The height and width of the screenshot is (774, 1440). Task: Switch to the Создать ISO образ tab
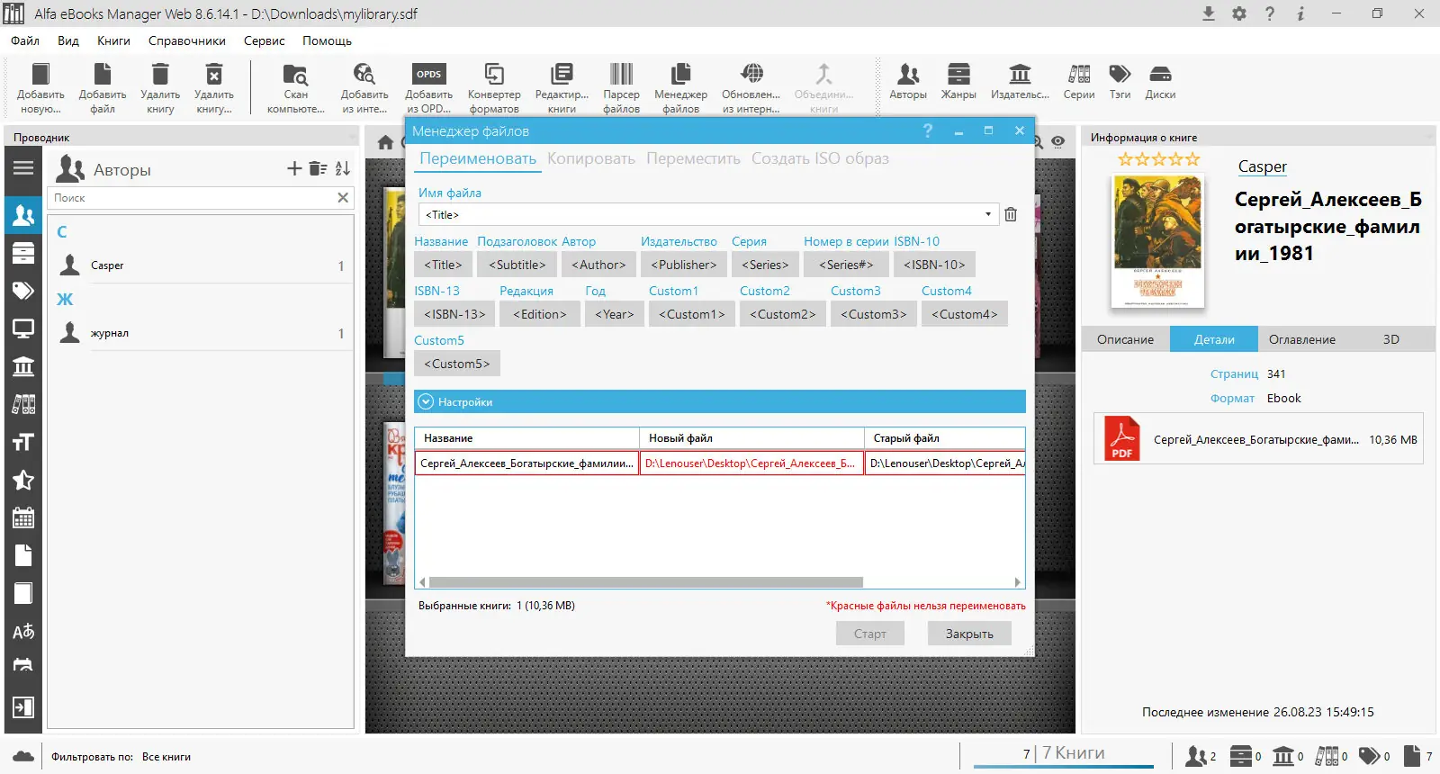click(x=820, y=158)
